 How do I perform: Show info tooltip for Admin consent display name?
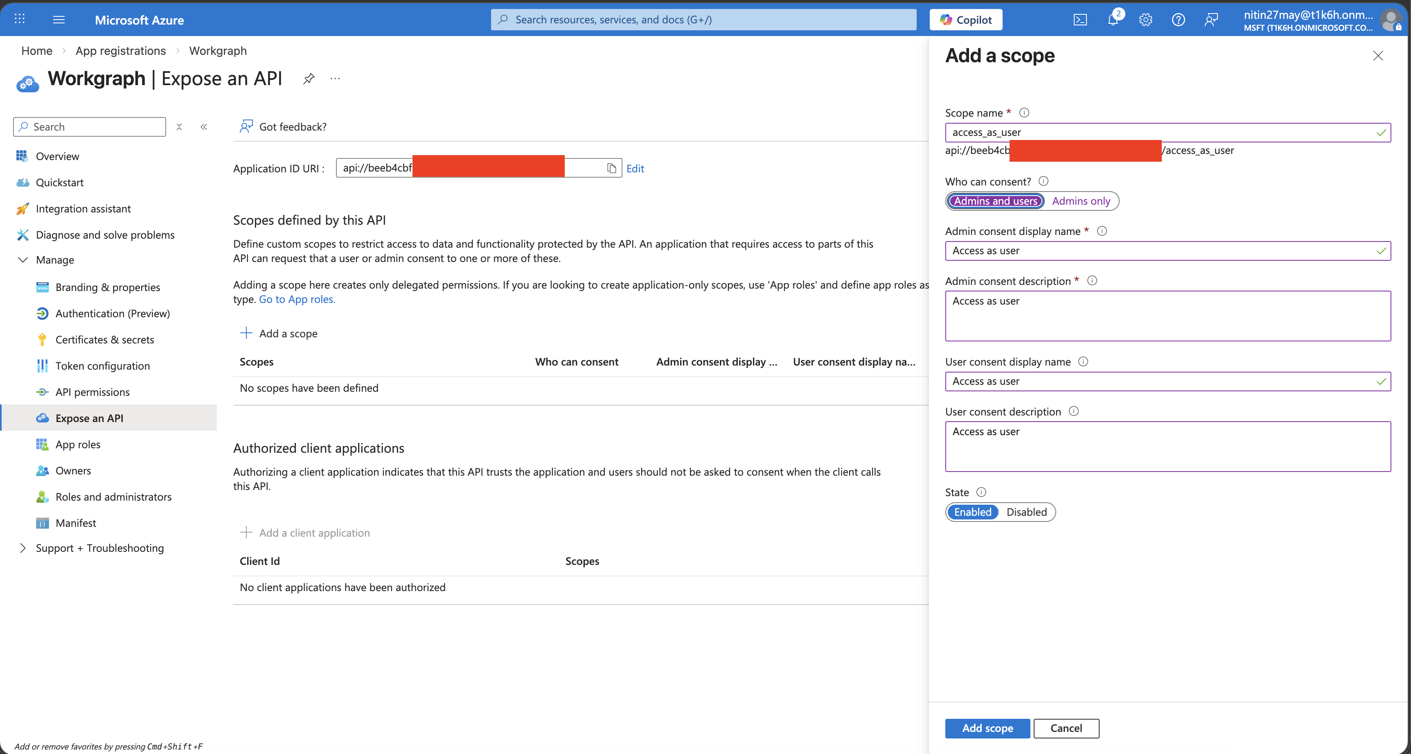(x=1102, y=231)
